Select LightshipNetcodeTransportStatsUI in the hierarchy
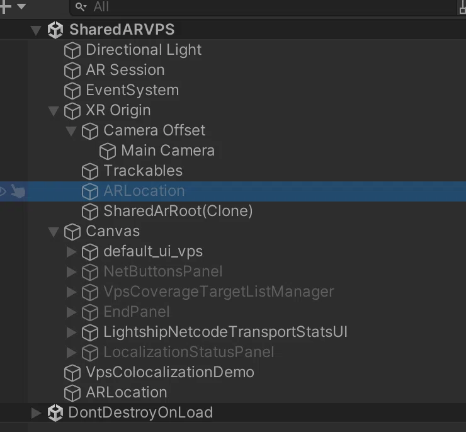This screenshot has width=466, height=432. tap(225, 332)
